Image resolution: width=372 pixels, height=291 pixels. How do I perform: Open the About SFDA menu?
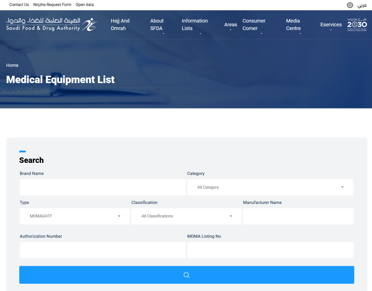157,25
